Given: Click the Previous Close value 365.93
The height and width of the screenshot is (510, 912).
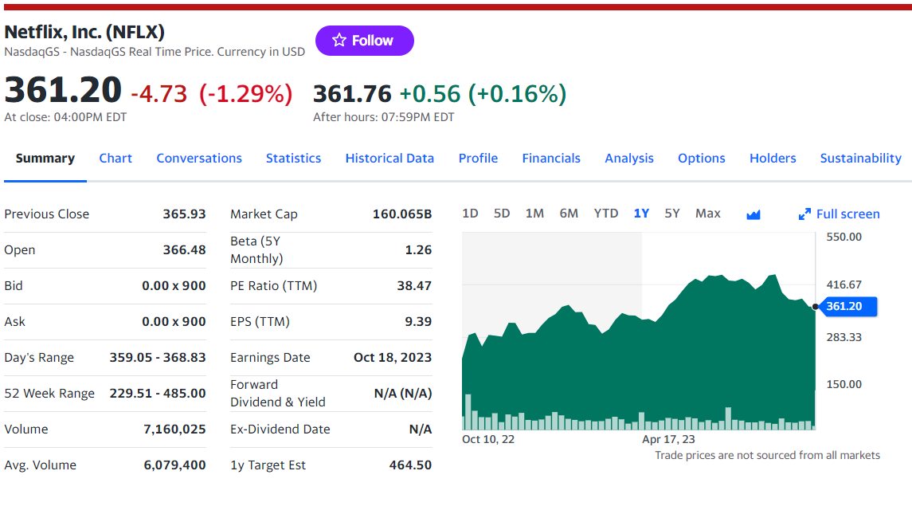Looking at the screenshot, I should pos(184,214).
